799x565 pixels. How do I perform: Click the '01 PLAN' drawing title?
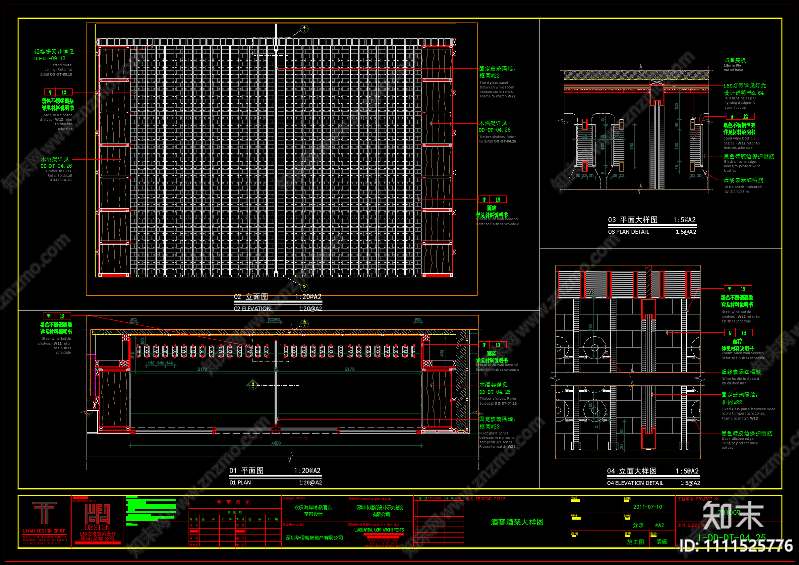(x=240, y=483)
